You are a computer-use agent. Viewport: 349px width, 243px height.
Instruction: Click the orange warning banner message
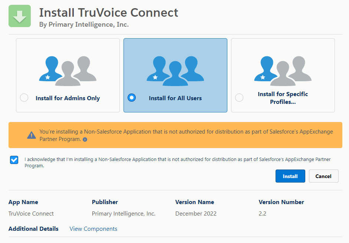pyautogui.click(x=186, y=135)
